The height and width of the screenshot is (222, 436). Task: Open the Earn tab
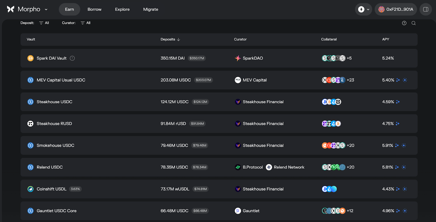coord(69,9)
